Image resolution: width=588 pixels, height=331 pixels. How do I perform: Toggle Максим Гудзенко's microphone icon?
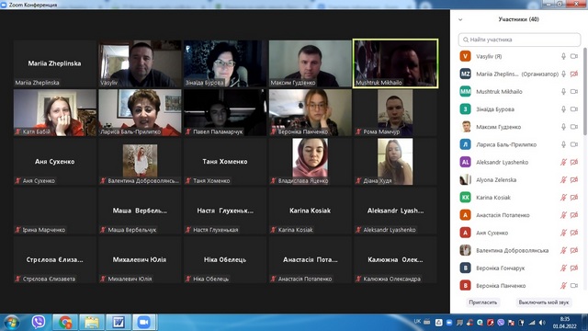point(563,127)
